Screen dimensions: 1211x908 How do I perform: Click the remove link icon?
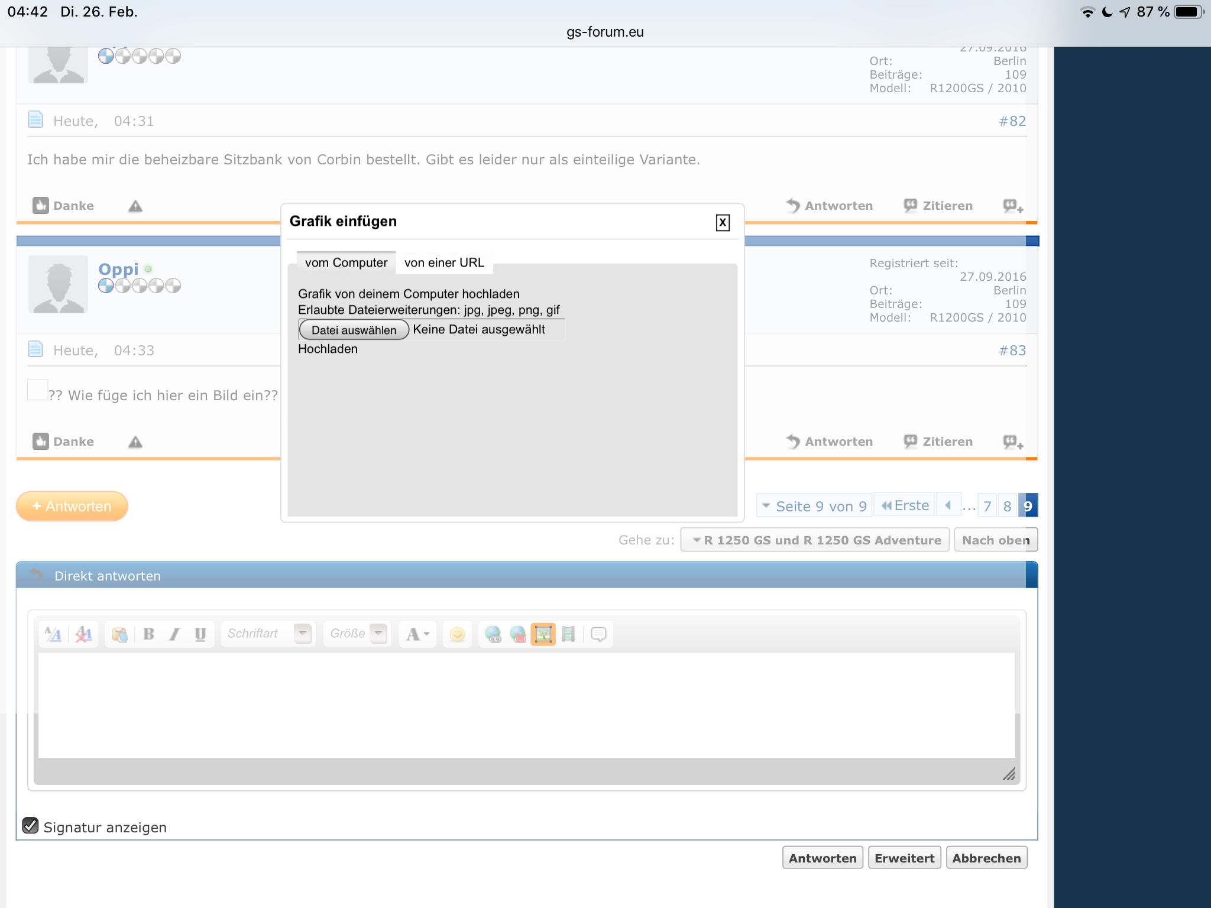coord(518,634)
